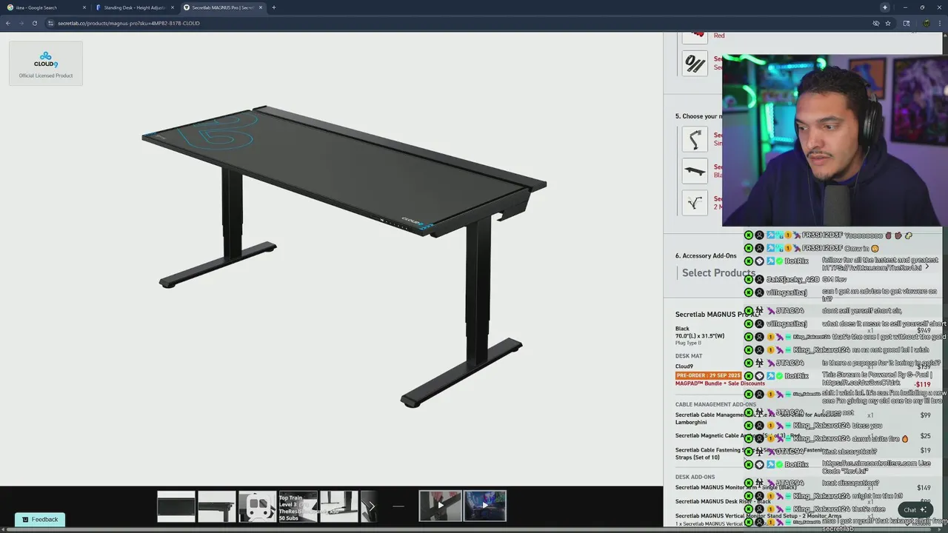Reload the Secretlab page
The width and height of the screenshot is (948, 533).
click(x=34, y=23)
